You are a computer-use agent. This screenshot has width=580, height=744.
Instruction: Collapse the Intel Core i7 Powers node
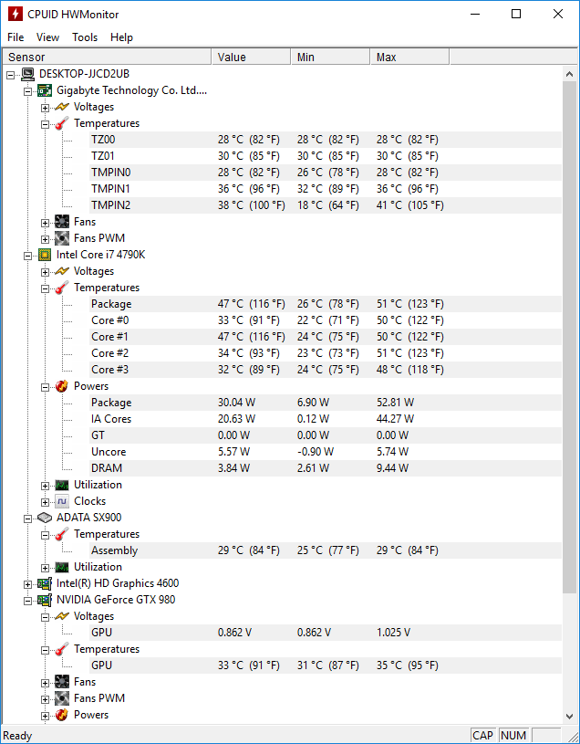(x=45, y=387)
